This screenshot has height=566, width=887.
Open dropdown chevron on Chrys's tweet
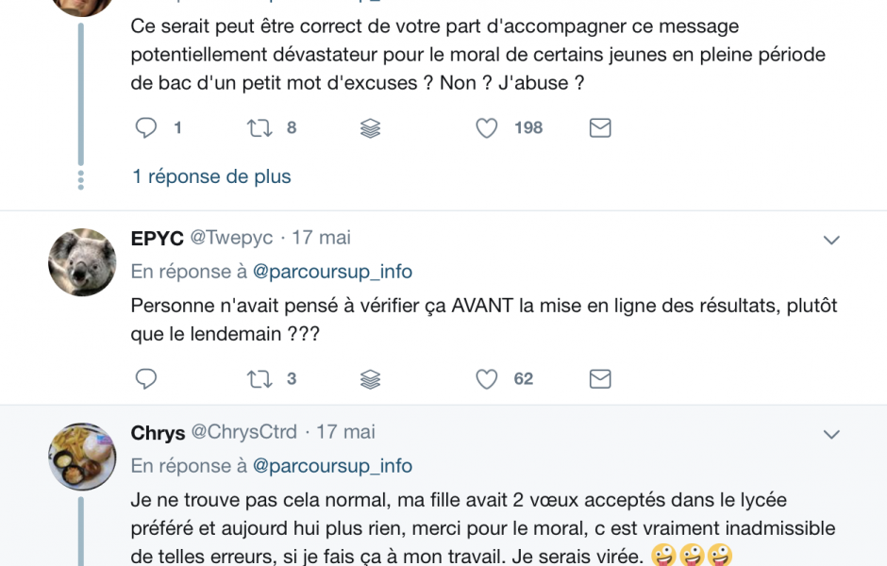point(831,435)
